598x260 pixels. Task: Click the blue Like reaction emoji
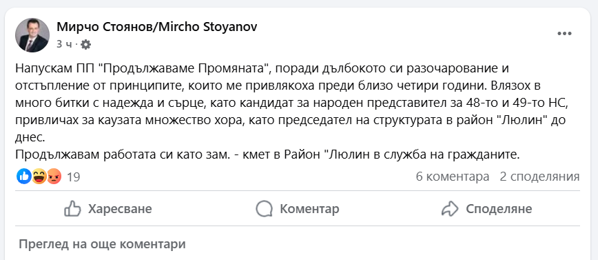coord(23,177)
